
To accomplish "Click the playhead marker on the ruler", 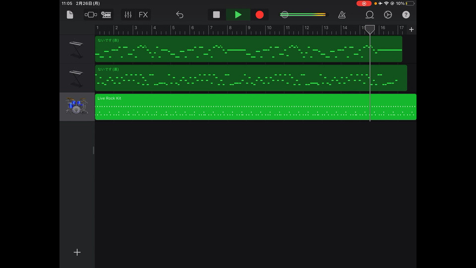I will point(370,29).
